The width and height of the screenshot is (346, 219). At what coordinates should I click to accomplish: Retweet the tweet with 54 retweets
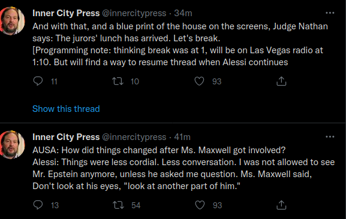pos(118,205)
